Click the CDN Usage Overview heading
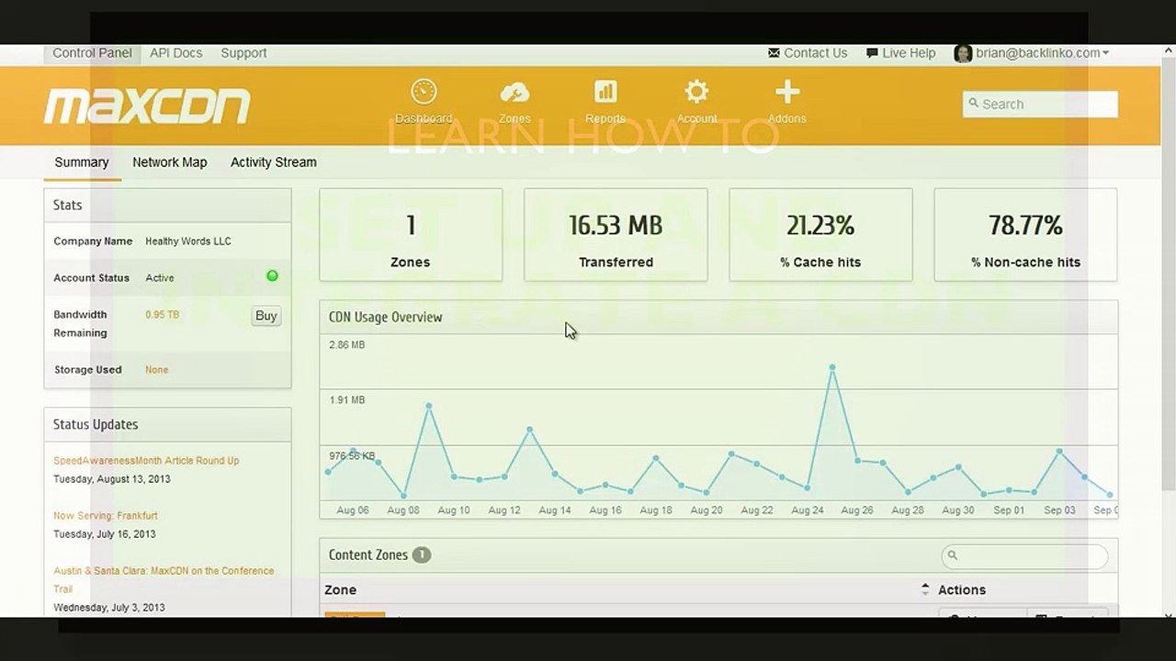 click(x=386, y=317)
